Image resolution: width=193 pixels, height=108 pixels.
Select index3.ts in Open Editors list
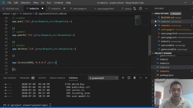pos(172,21)
